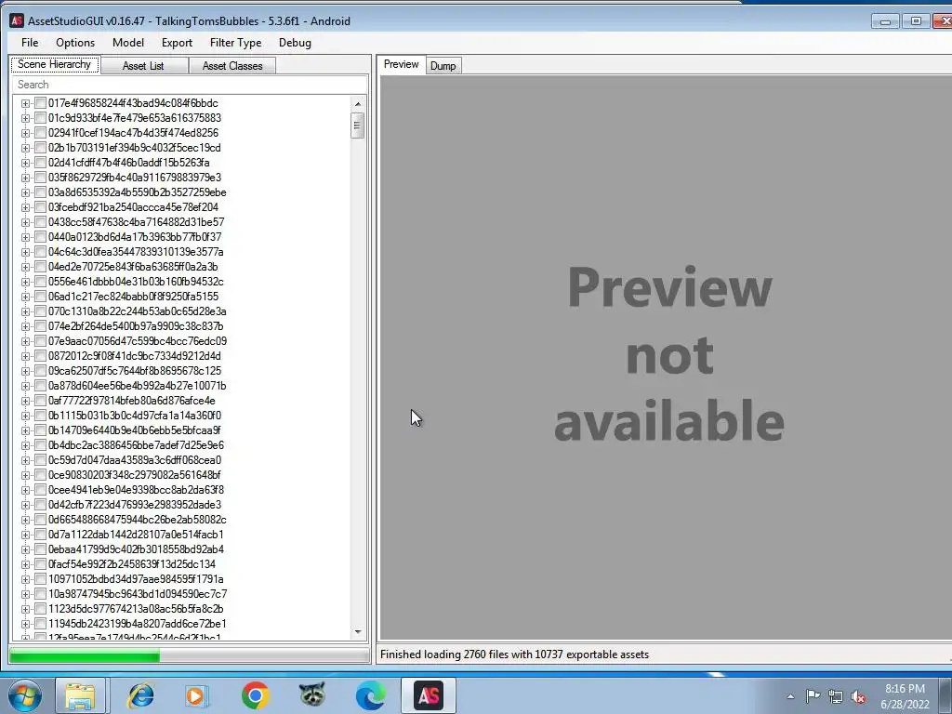Screen dimensions: 952x714
Task: Click the tree scrollbar thumb
Action: click(x=357, y=126)
